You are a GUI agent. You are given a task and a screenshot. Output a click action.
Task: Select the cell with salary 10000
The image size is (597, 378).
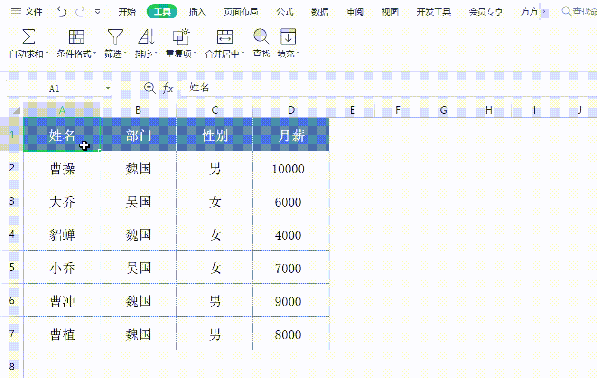pyautogui.click(x=291, y=168)
